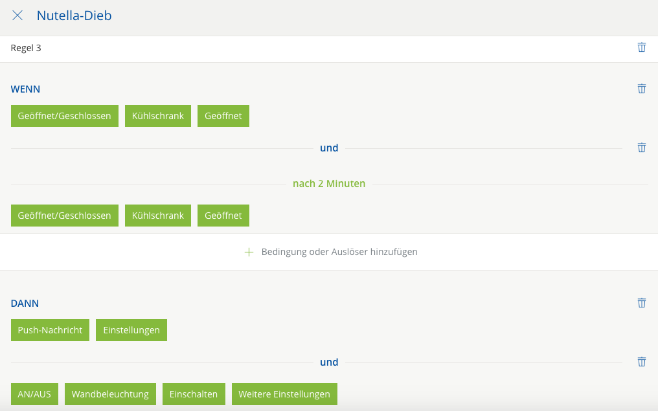Screen dimensions: 658x411
Task: Open Einstellungen for the push notification
Action: coord(131,330)
